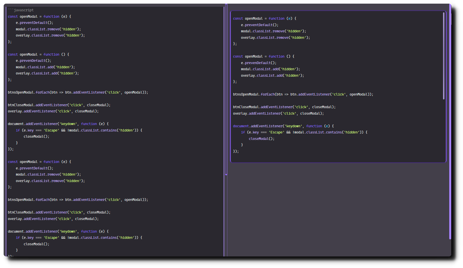Click "modal.classList.remove('hidden');" in preview pane
Screen dimensions: 463x268
tap(274, 31)
